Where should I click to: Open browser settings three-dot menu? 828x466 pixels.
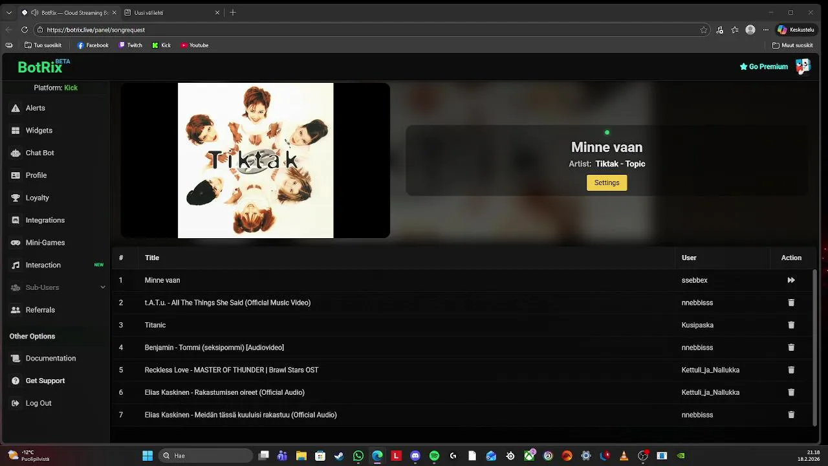(766, 30)
